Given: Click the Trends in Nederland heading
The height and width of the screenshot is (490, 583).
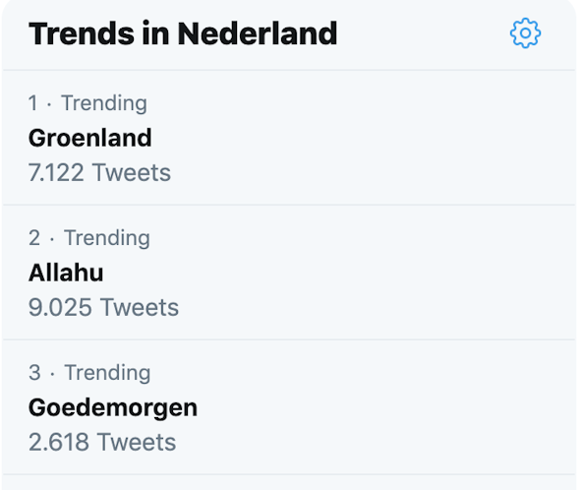Looking at the screenshot, I should [183, 33].
